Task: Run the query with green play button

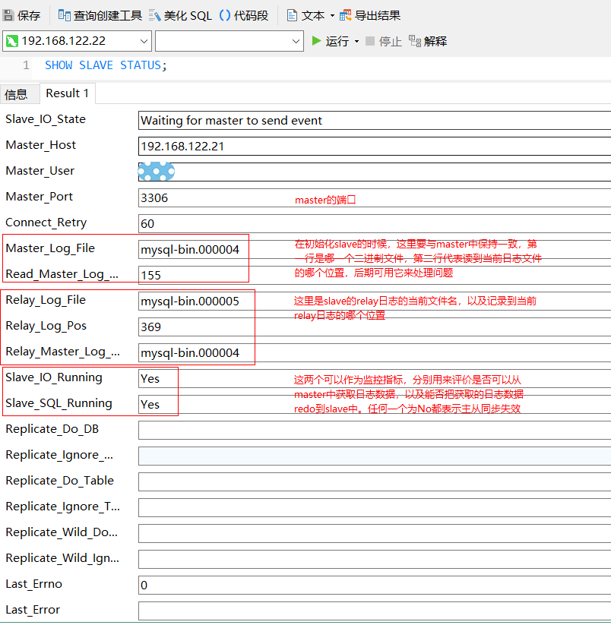Action: coord(317,41)
